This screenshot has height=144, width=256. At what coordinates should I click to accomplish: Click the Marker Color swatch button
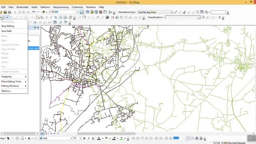click(x=122, y=138)
